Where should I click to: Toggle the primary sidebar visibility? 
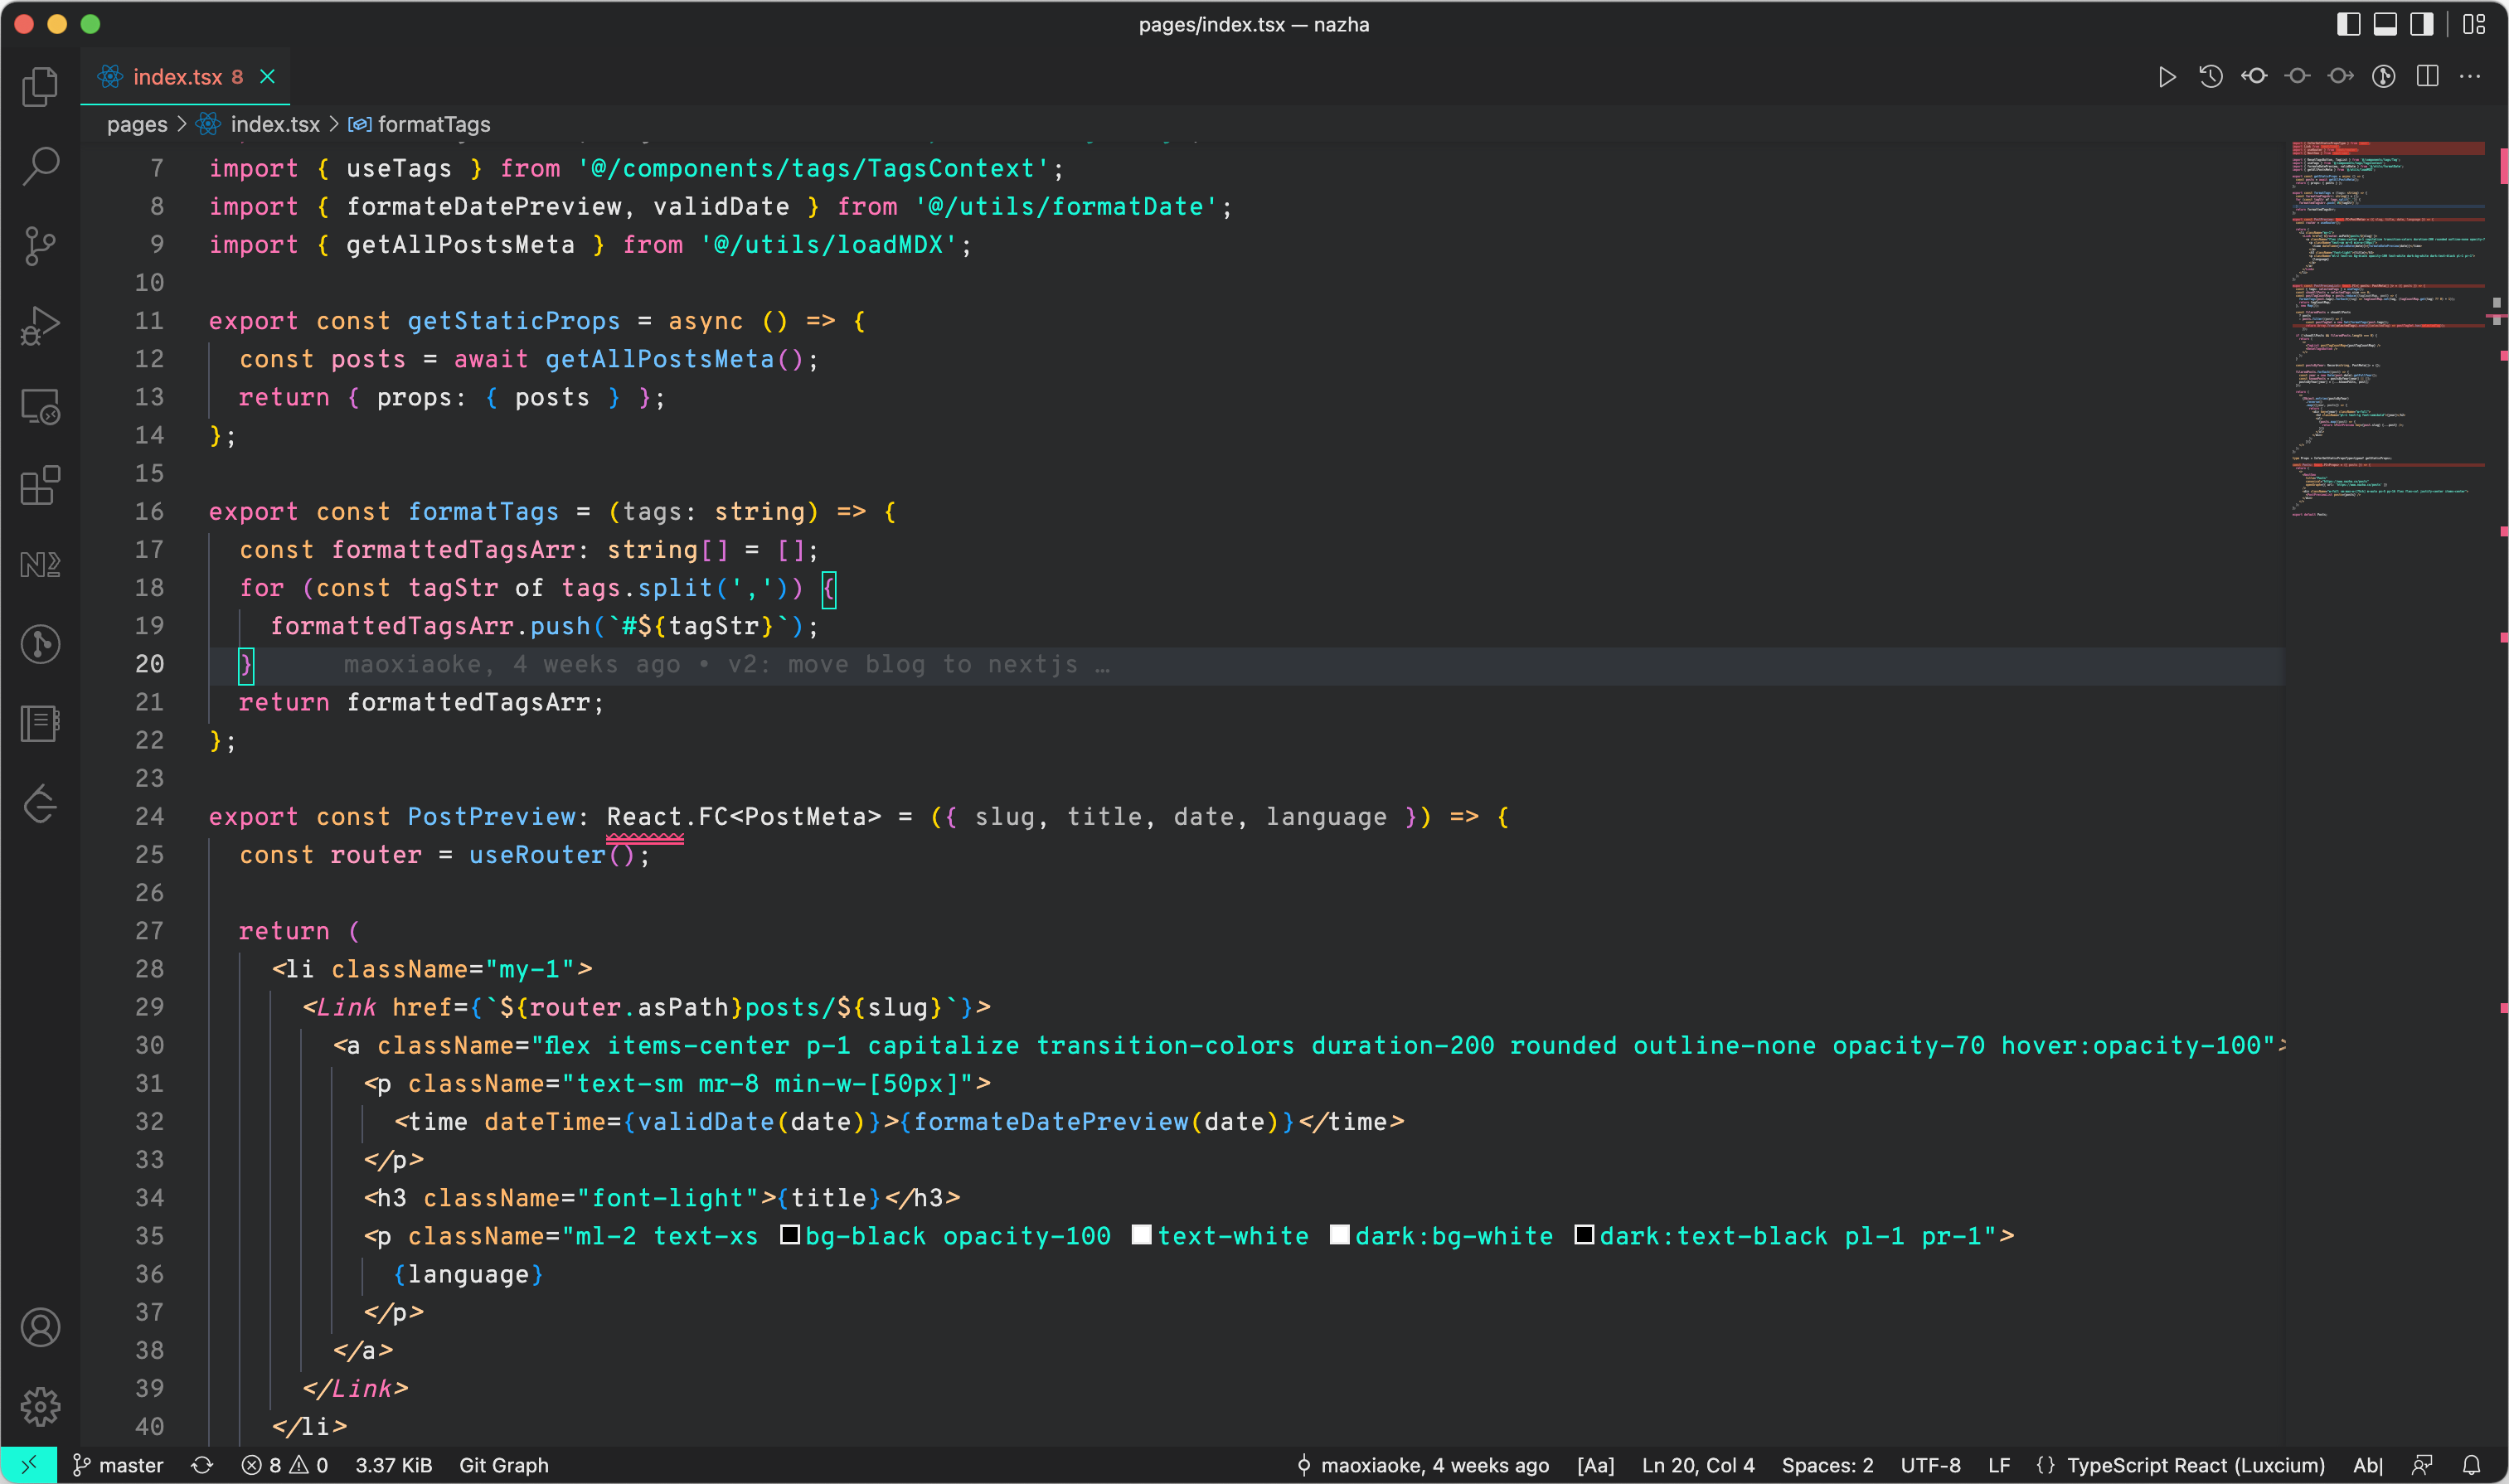coord(2347,24)
